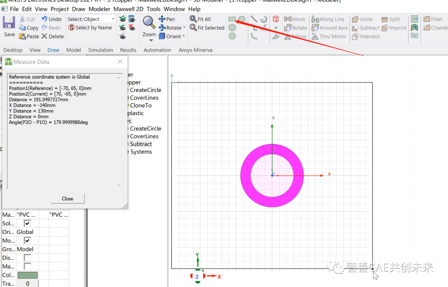Open the Select Object dropdown
Image resolution: width=448 pixels, height=287 pixels.
113,19
